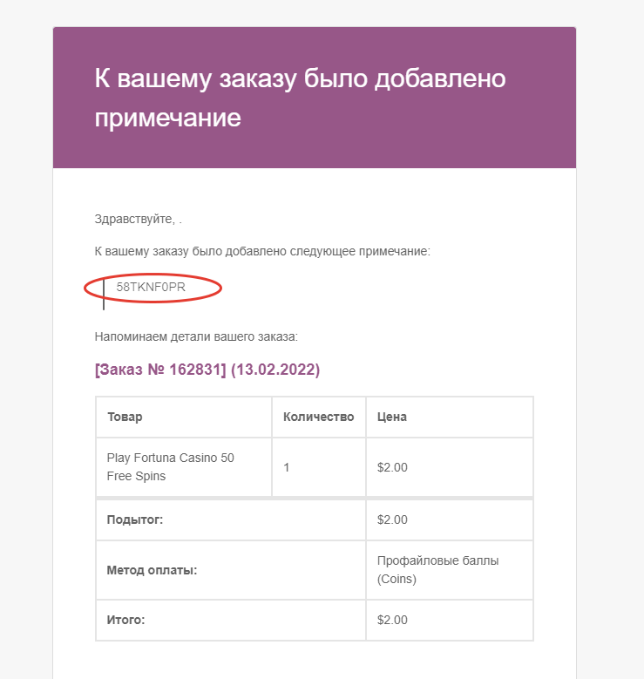Click the "Итого:" label
The width and height of the screenshot is (644, 679).
125,620
